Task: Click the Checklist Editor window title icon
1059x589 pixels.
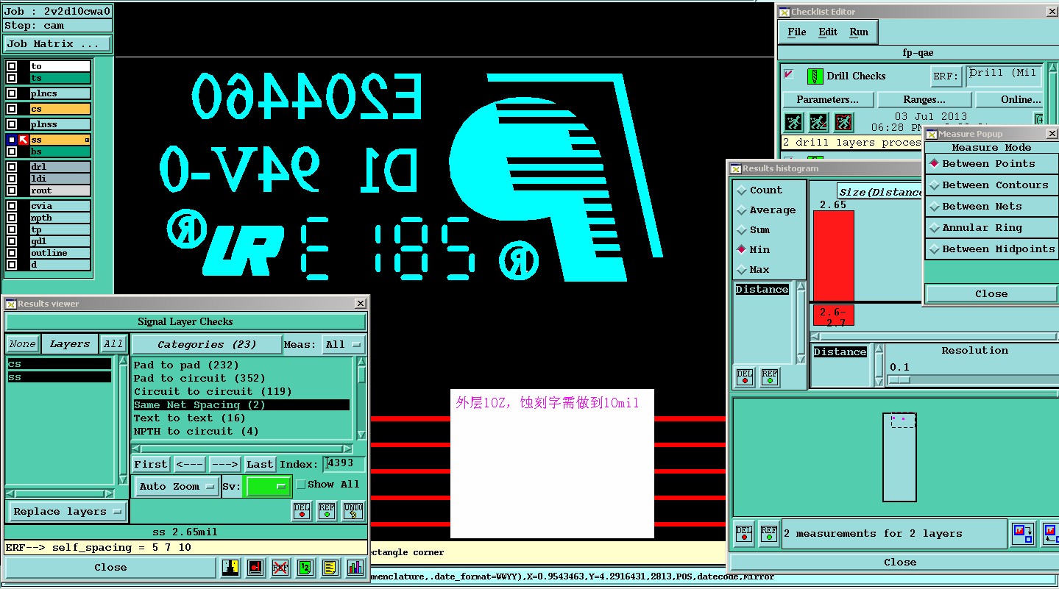Action: click(784, 12)
